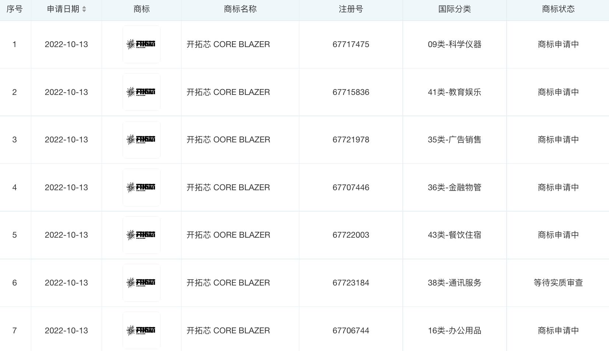
Task: Select registration number 67717475
Action: coord(351,44)
